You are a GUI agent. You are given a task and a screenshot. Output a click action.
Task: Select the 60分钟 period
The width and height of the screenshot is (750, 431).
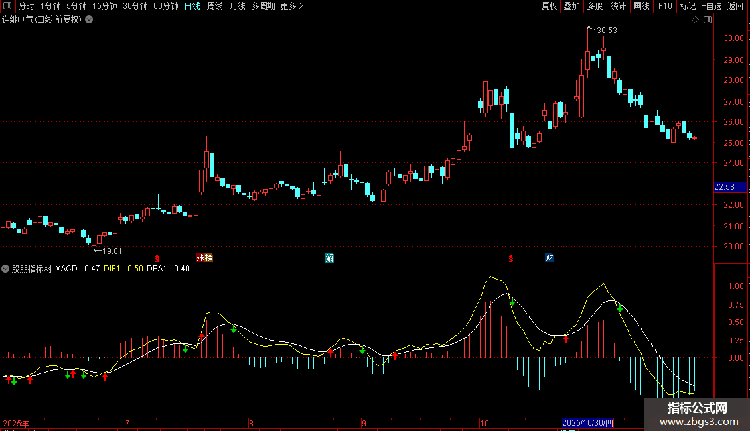pyautogui.click(x=166, y=6)
